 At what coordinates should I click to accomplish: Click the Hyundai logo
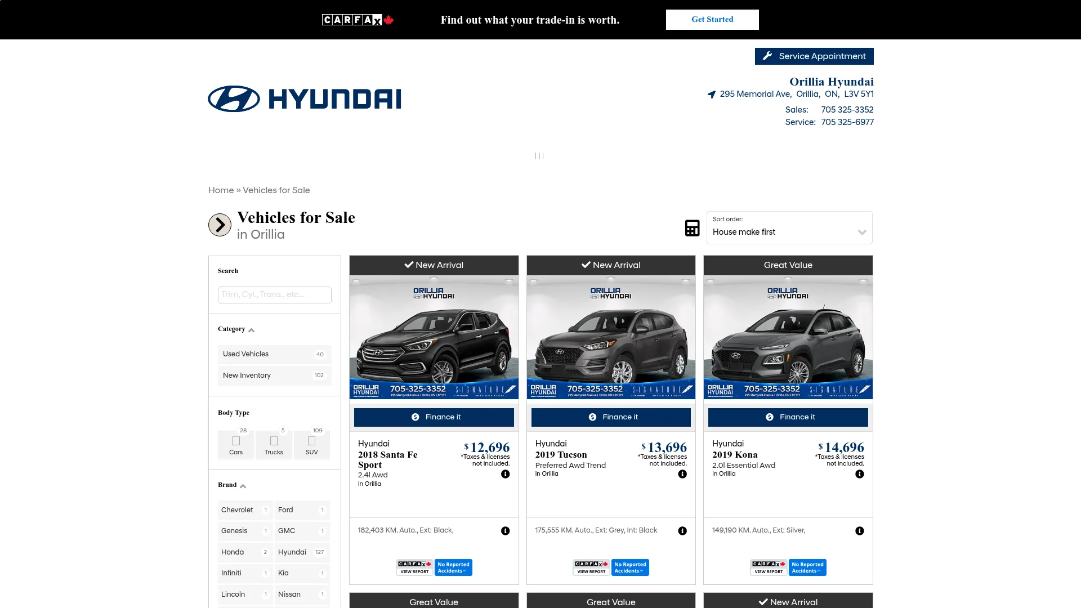[305, 99]
